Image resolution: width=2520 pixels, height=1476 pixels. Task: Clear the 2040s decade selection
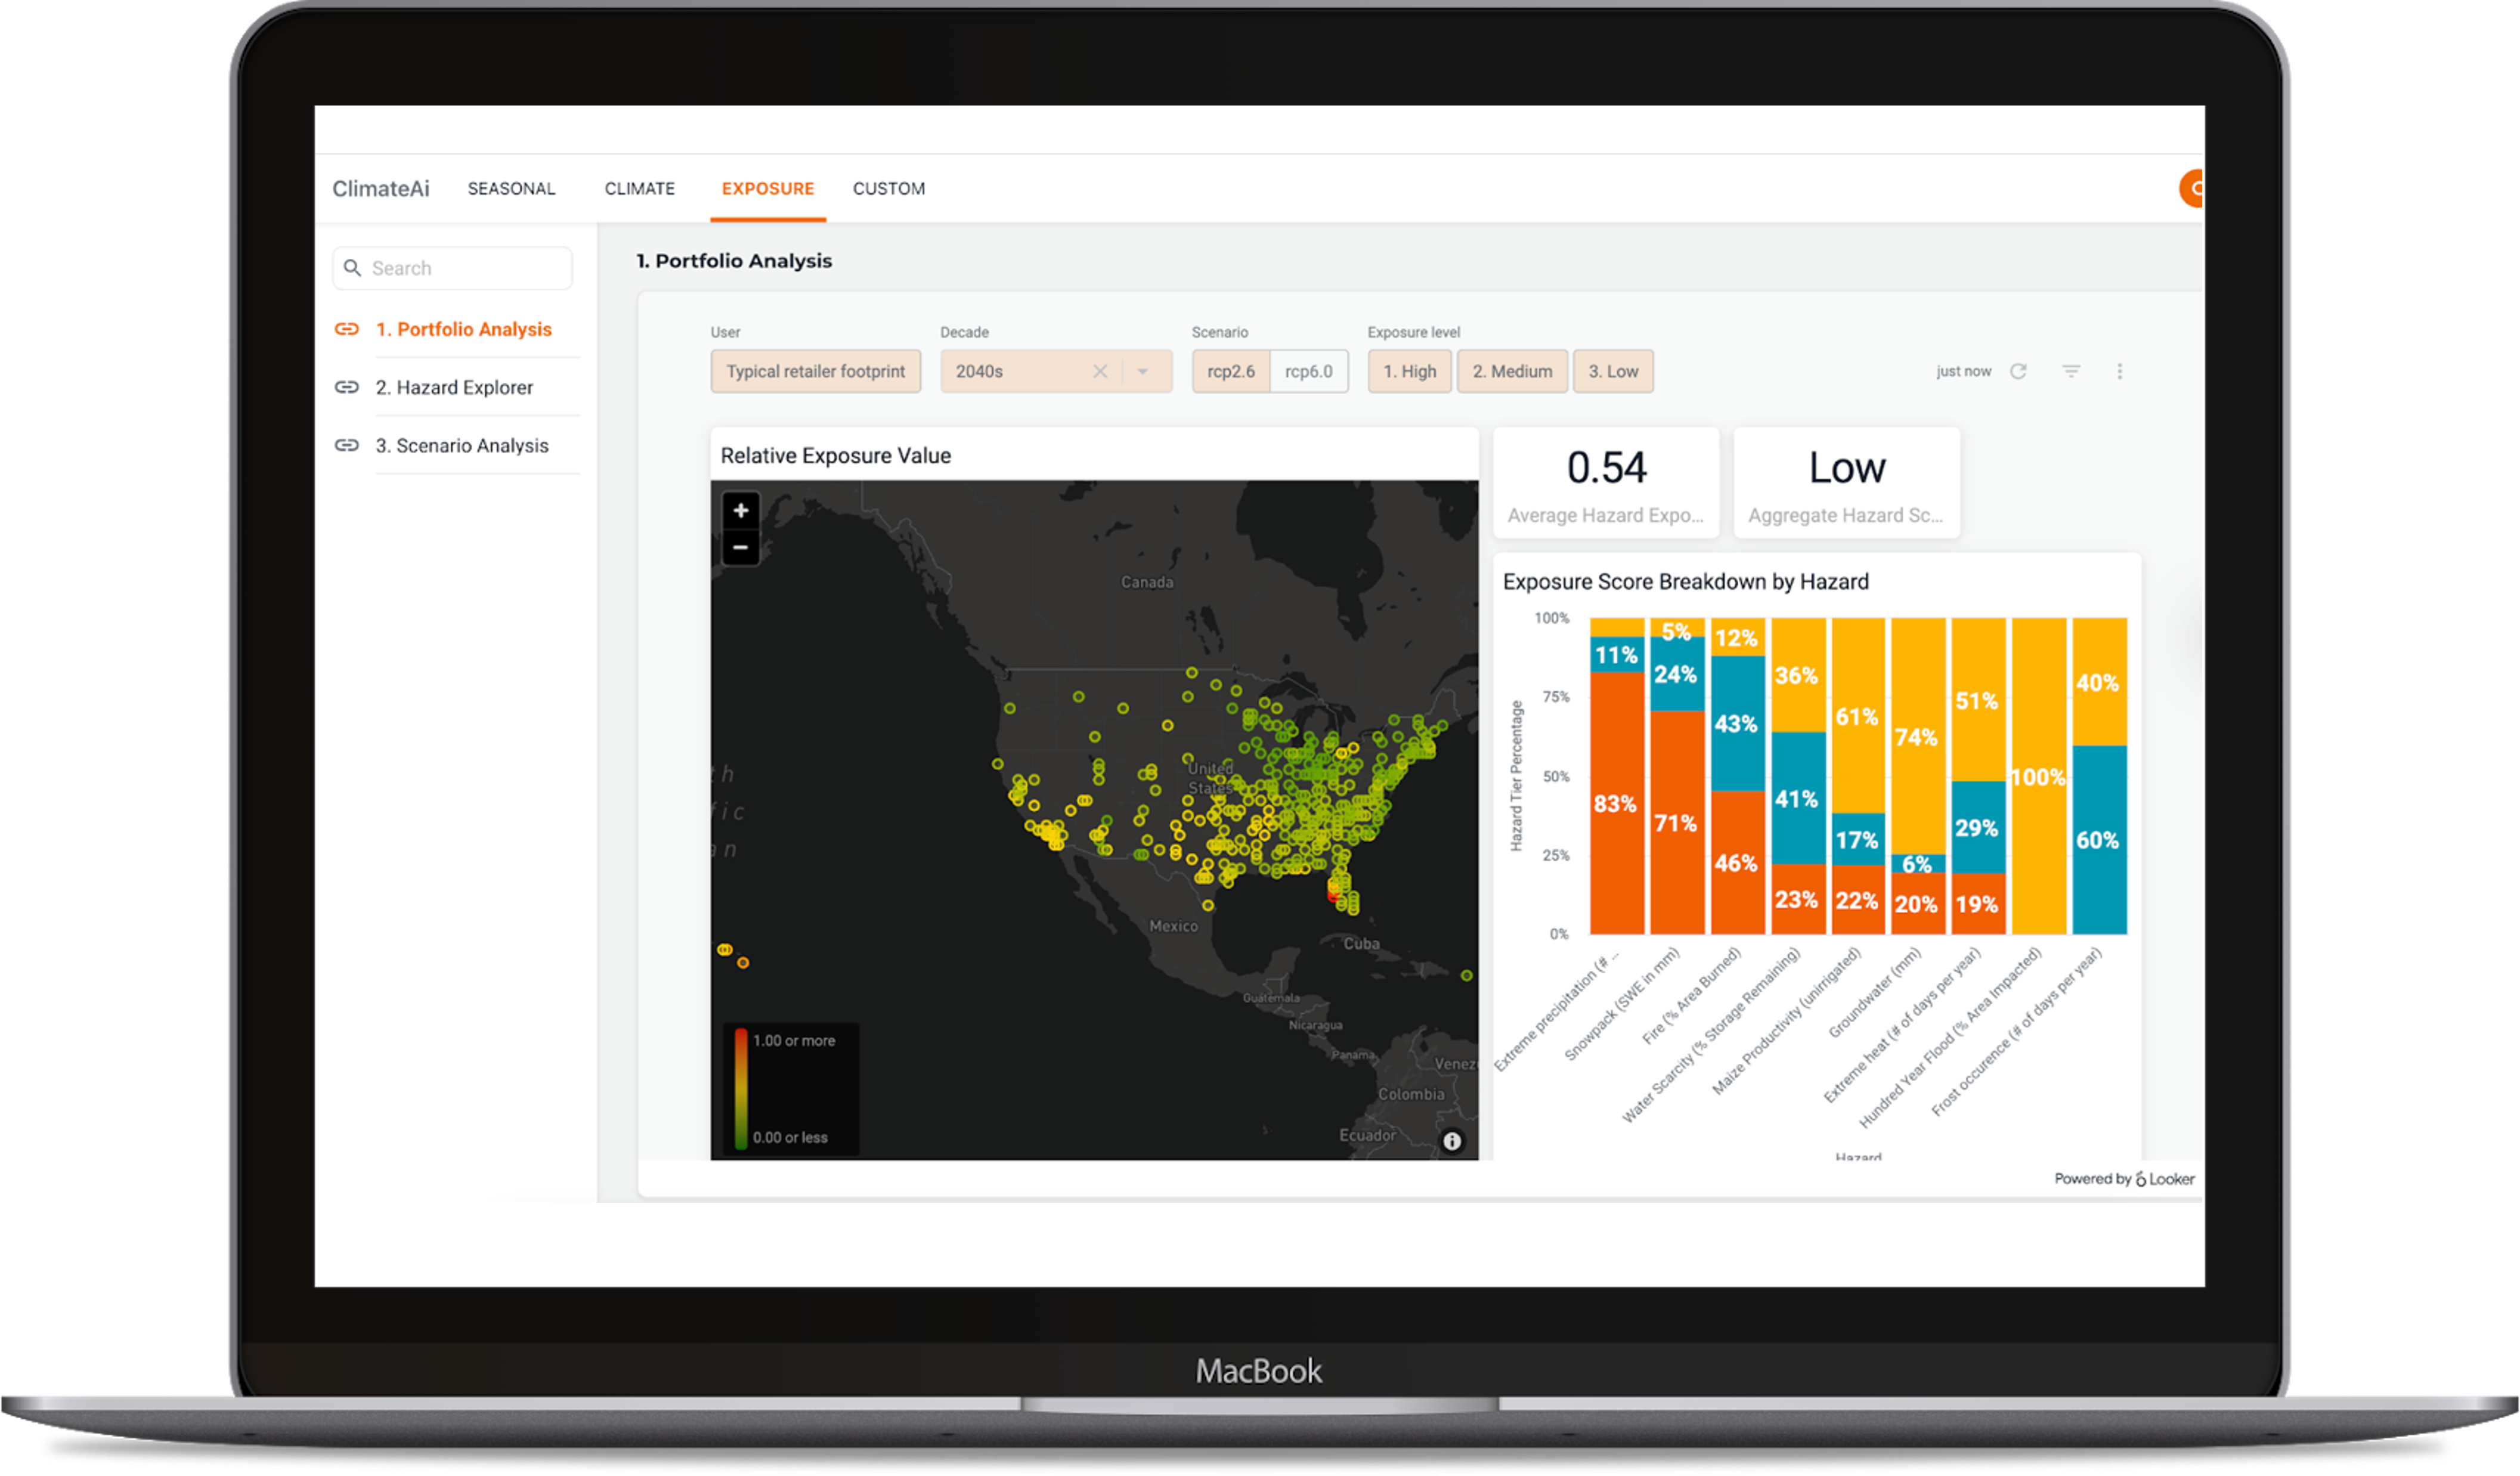click(x=1100, y=371)
